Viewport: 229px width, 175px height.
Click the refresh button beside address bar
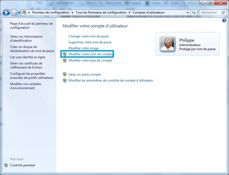point(194,13)
